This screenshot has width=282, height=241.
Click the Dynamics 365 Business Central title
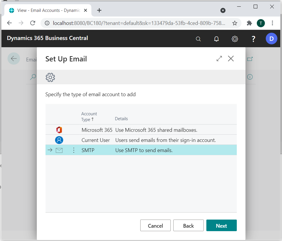(x=48, y=38)
